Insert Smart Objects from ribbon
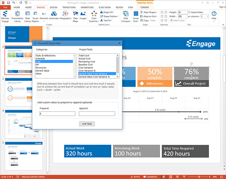Image resolution: width=226 pixels, height=179 pixels. coord(35,16)
